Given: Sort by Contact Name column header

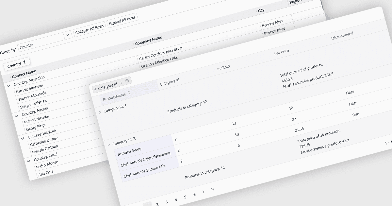Looking at the screenshot, I should (x=24, y=74).
